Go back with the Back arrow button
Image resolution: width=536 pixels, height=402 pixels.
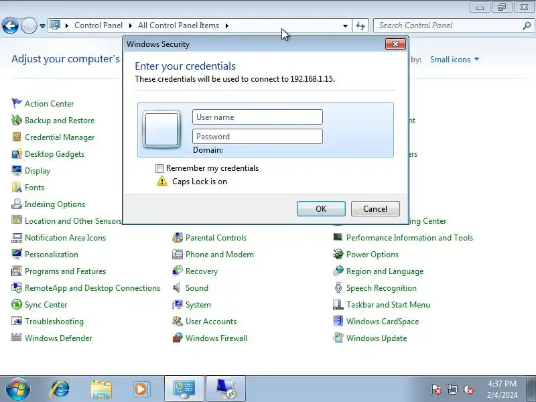click(x=10, y=25)
